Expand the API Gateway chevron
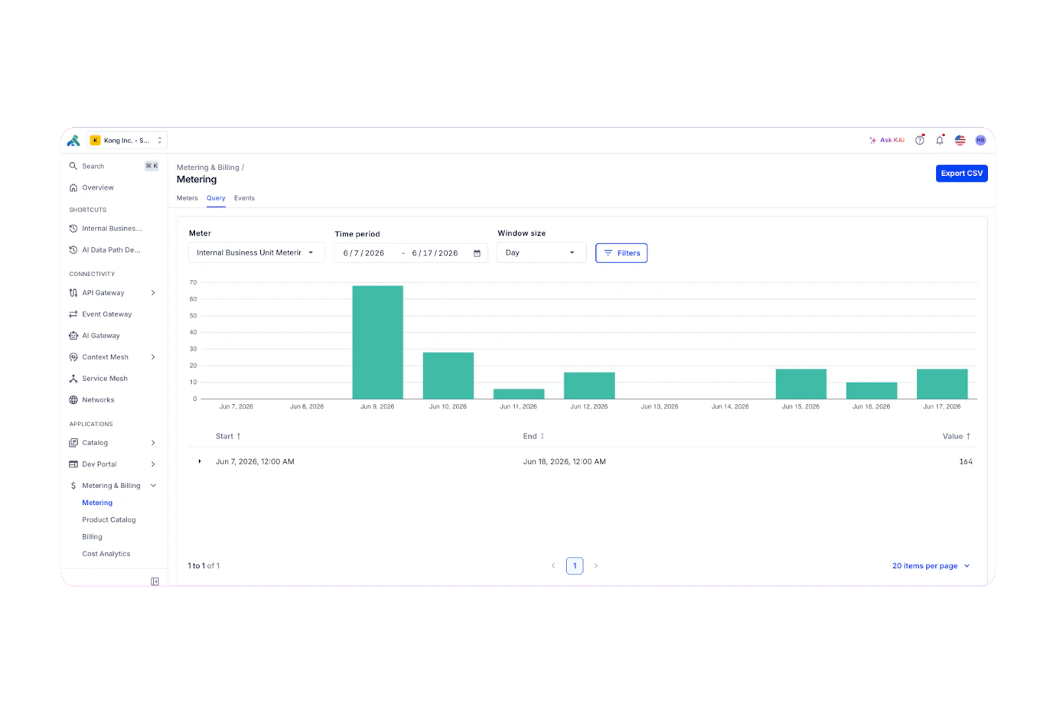This screenshot has width=1056, height=713. click(153, 293)
